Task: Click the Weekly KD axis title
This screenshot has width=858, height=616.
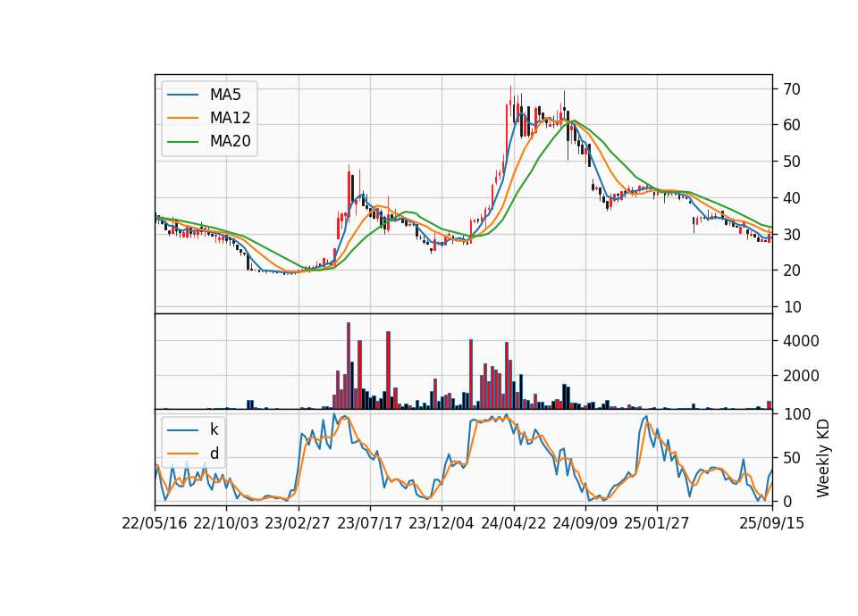Action: coord(823,458)
